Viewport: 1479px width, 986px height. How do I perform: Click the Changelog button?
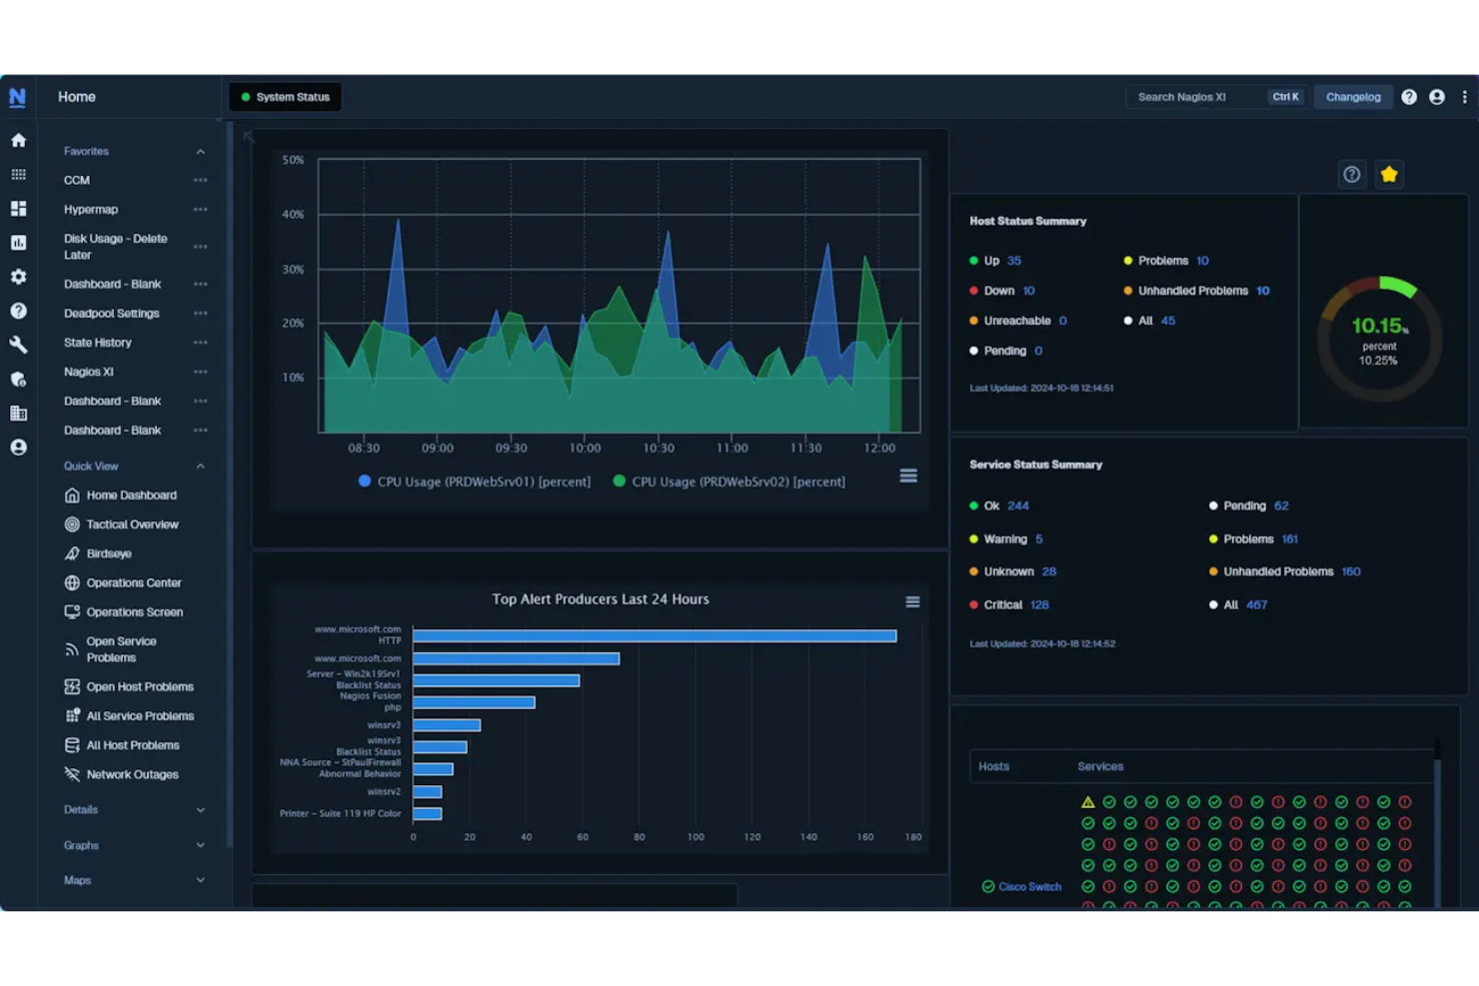1353,96
